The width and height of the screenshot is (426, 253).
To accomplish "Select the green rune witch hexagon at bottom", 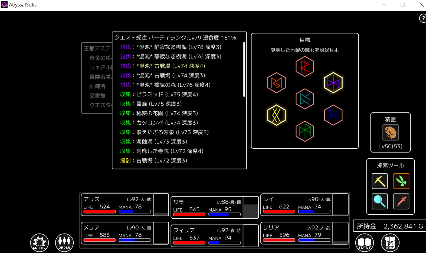I will tap(305, 131).
